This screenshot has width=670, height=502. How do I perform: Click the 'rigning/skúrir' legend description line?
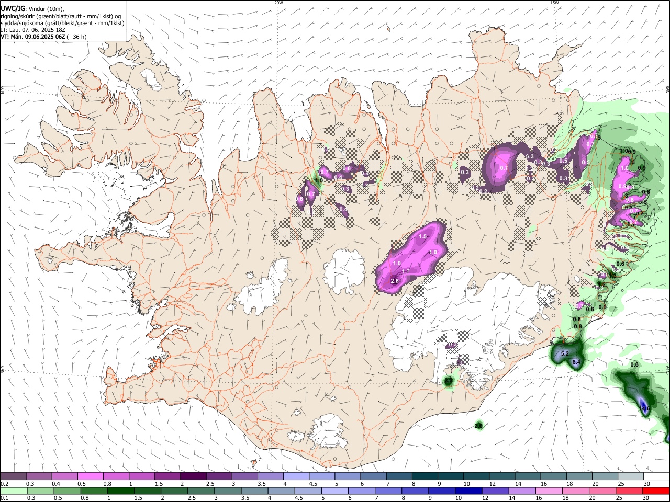(x=62, y=16)
